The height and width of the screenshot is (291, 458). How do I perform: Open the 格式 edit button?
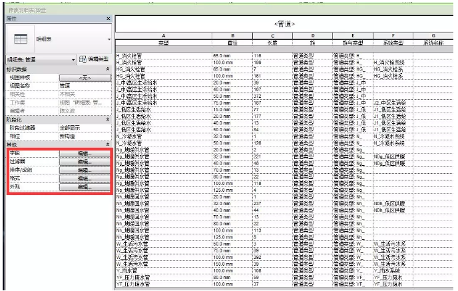click(x=85, y=178)
